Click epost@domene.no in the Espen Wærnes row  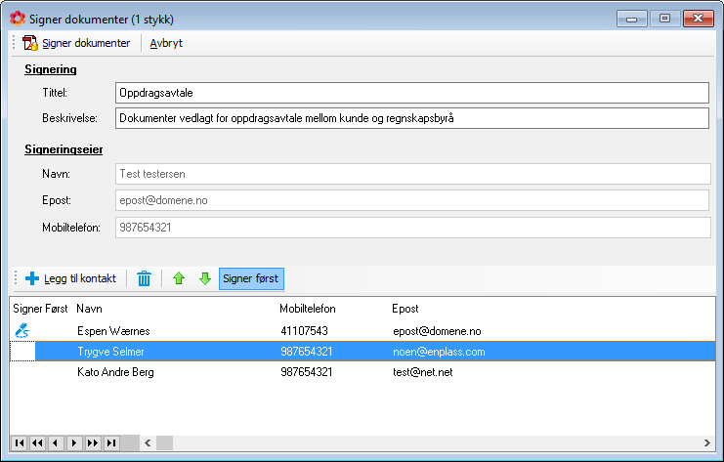(437, 331)
